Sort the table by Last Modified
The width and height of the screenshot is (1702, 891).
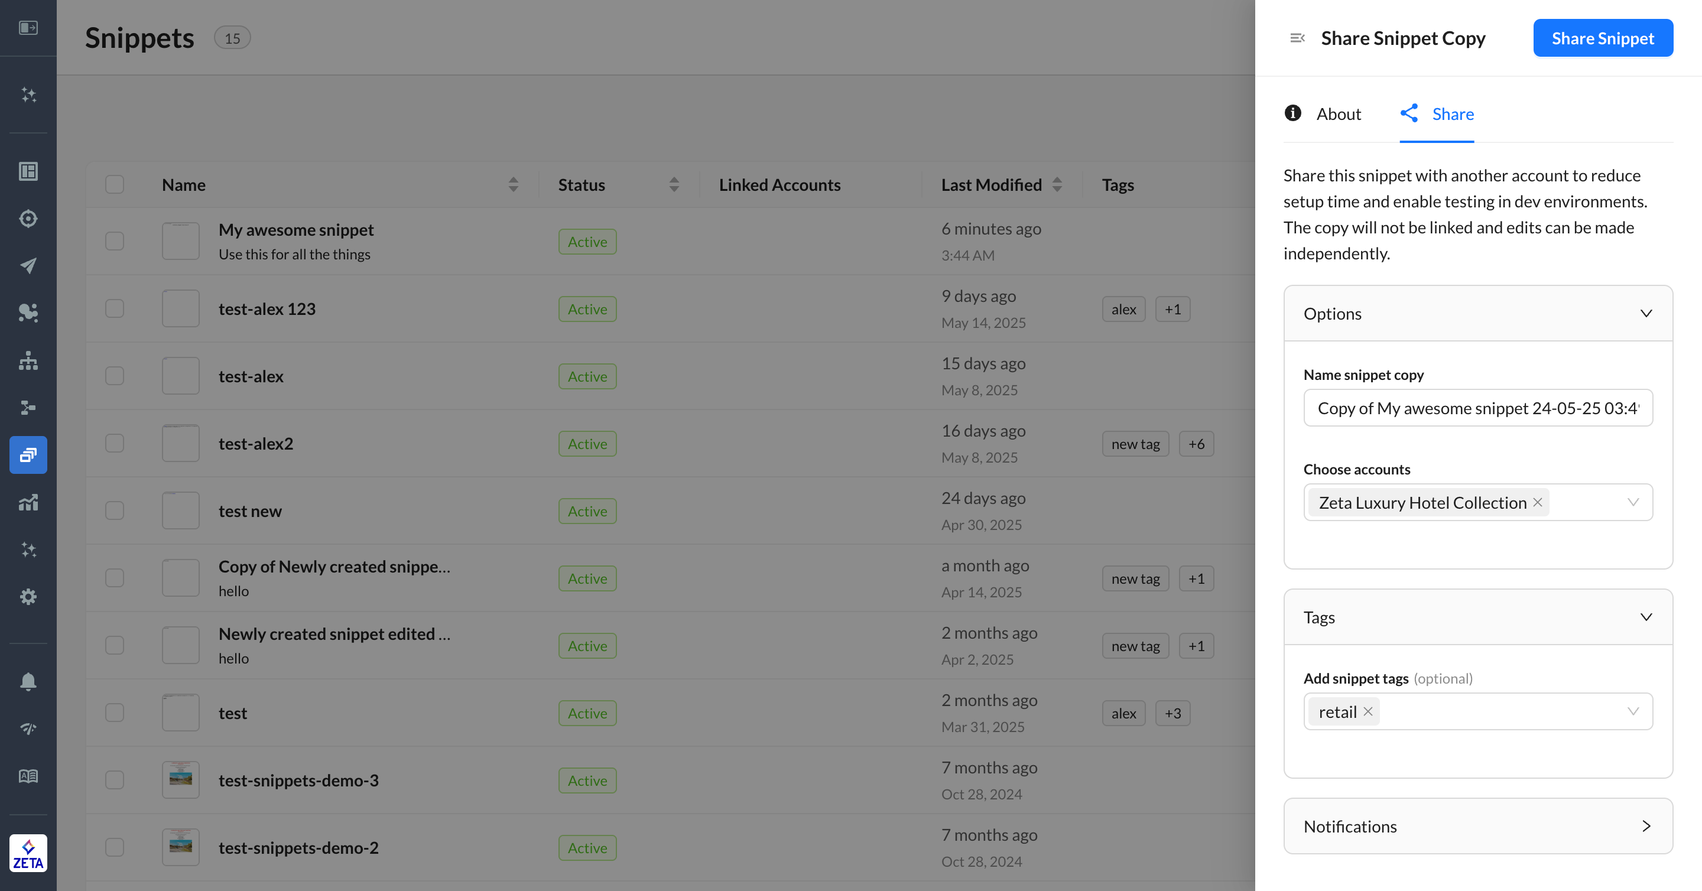point(1057,184)
